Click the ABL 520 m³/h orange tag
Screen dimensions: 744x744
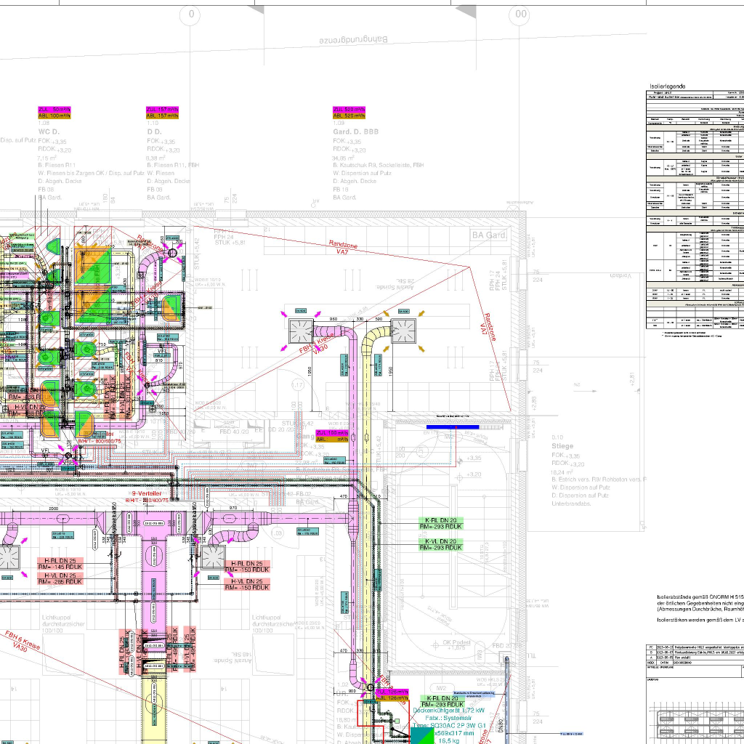coord(349,116)
